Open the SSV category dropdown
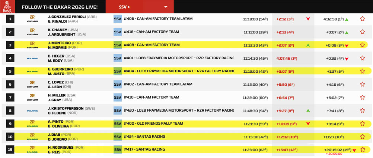 [x=124, y=7]
